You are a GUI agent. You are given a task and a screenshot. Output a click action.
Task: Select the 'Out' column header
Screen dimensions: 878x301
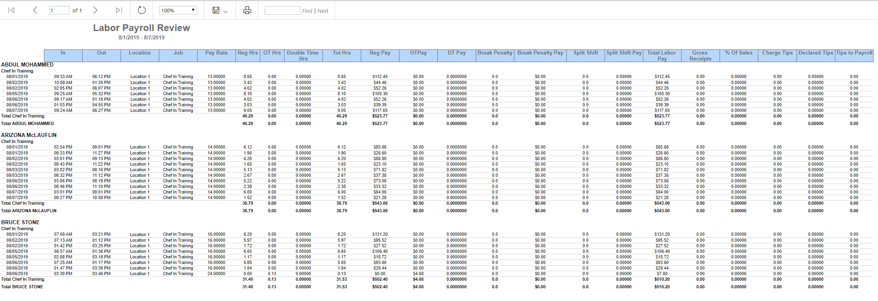coord(101,56)
